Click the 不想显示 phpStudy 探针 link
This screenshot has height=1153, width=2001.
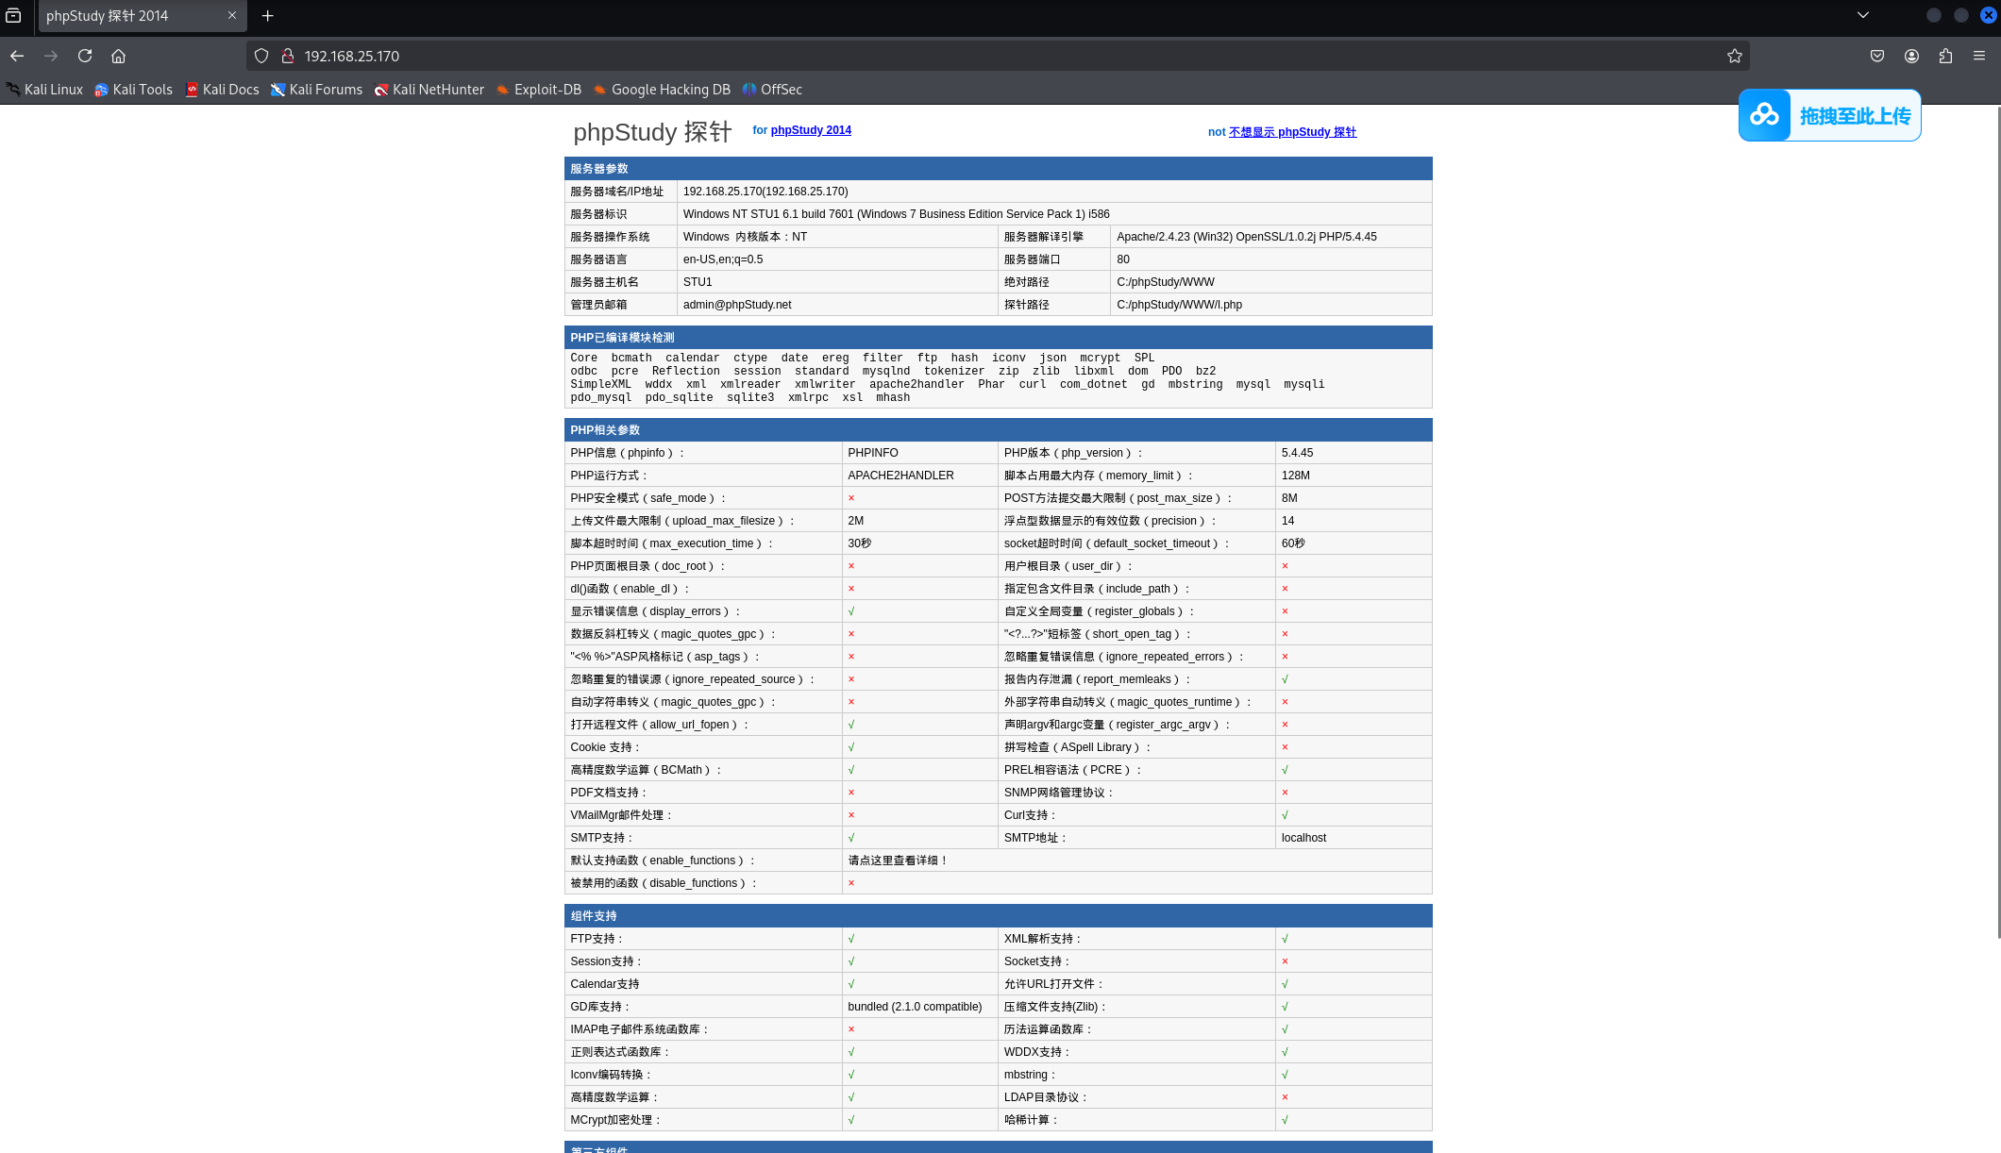[1291, 132]
